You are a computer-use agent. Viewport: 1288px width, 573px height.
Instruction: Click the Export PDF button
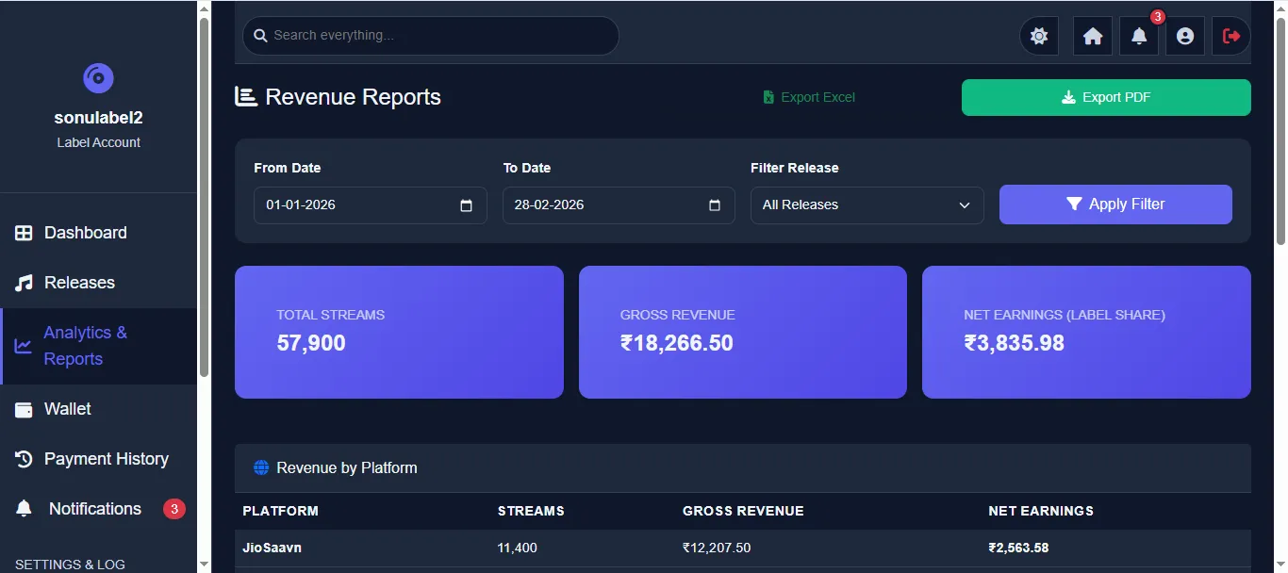pos(1106,97)
